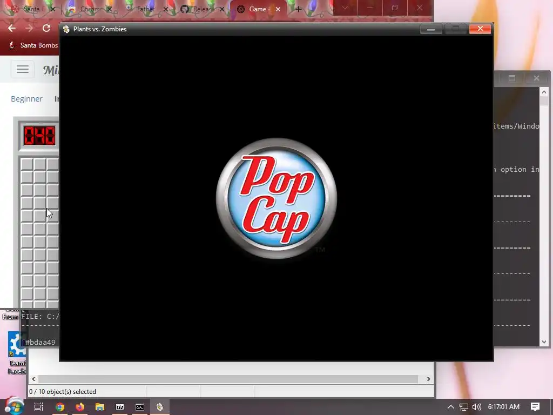Show hidden system tray icons
The height and width of the screenshot is (415, 553).
pyautogui.click(x=451, y=407)
